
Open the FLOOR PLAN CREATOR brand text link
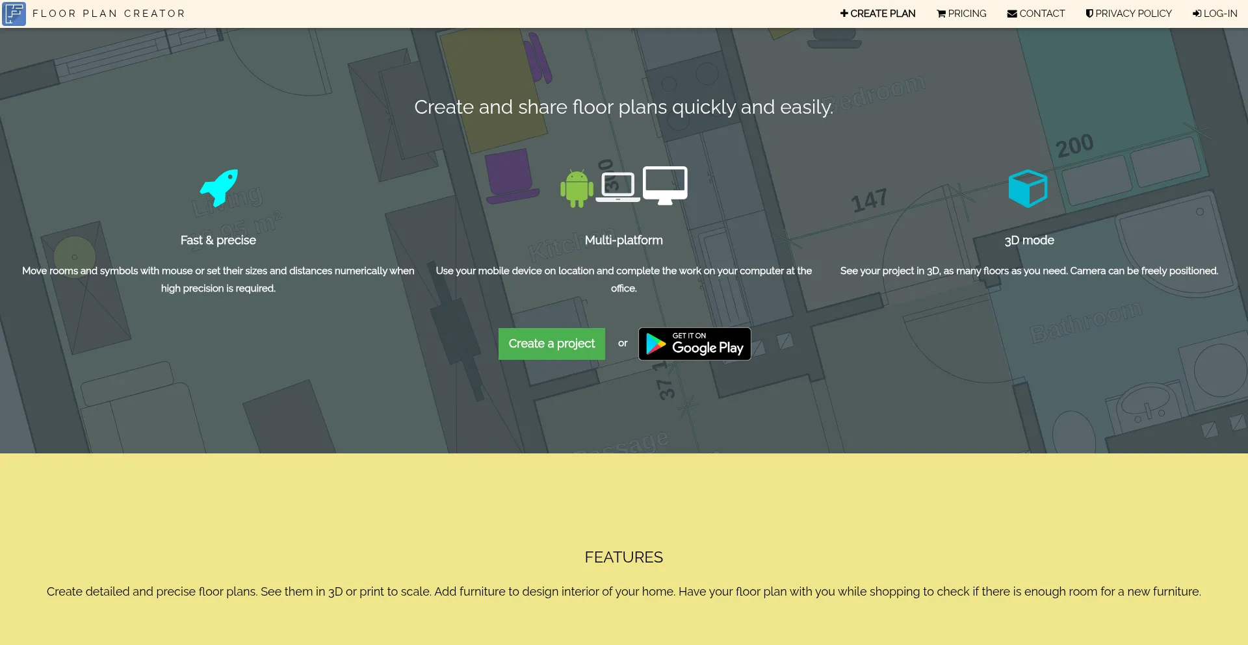pyautogui.click(x=109, y=14)
